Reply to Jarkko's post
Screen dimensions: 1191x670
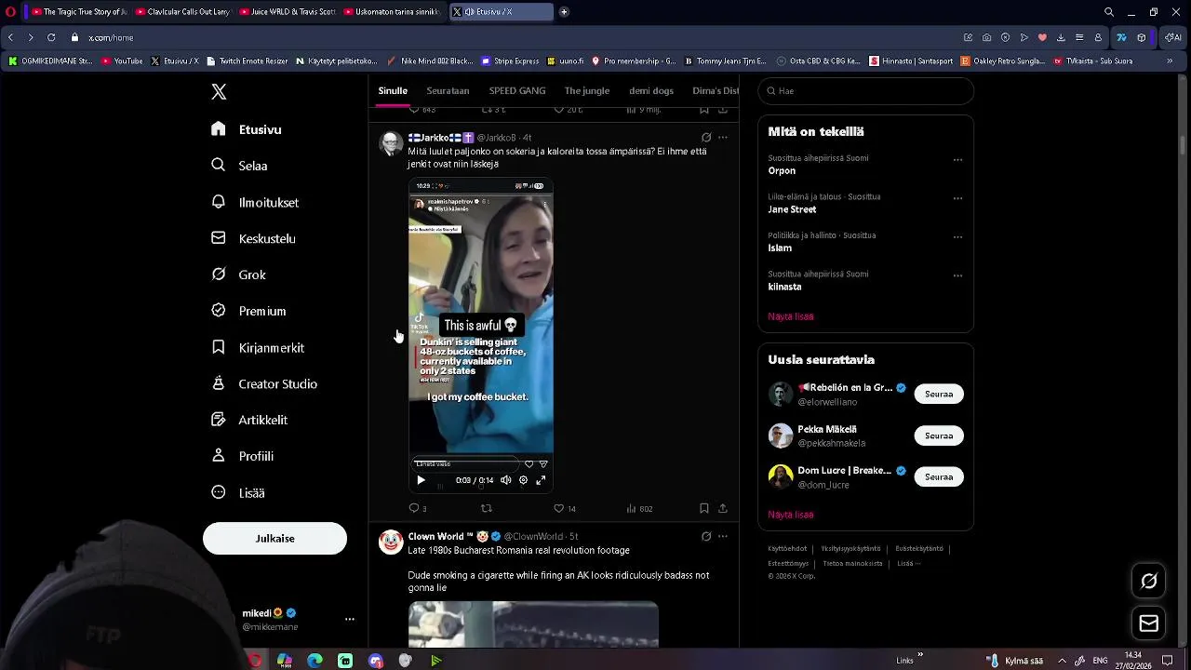[x=417, y=508]
